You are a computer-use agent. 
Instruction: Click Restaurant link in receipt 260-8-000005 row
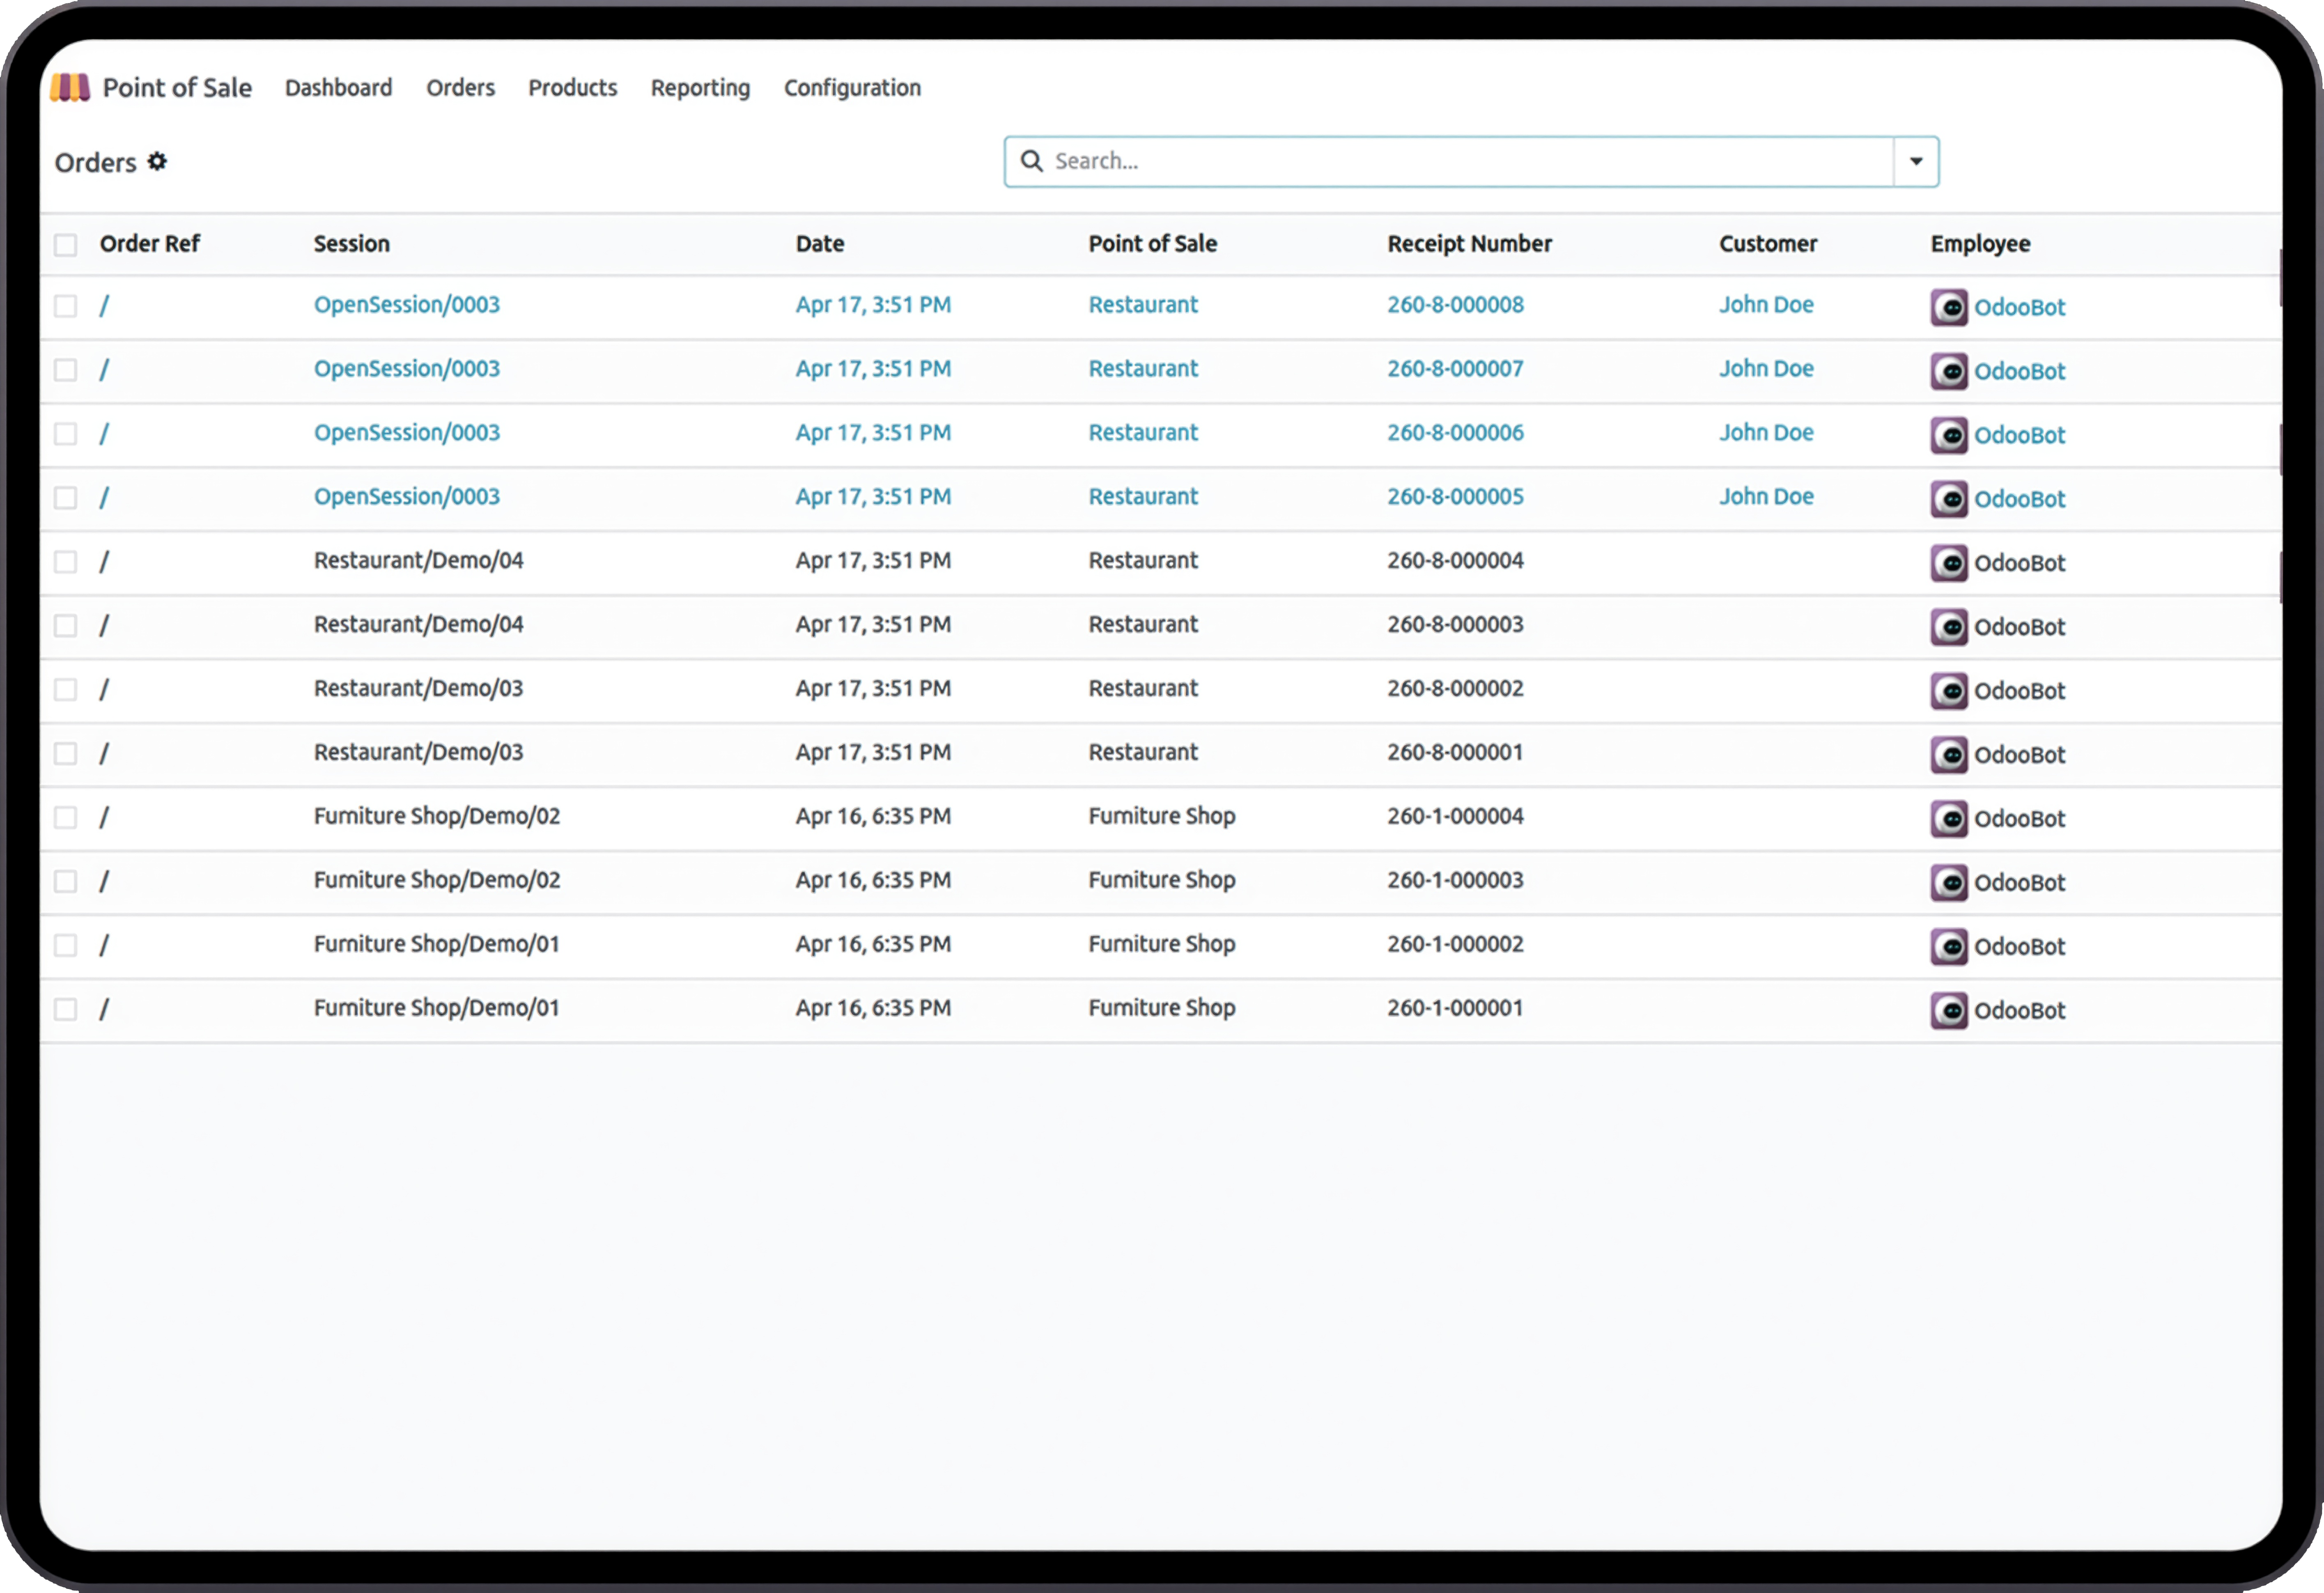tap(1143, 497)
